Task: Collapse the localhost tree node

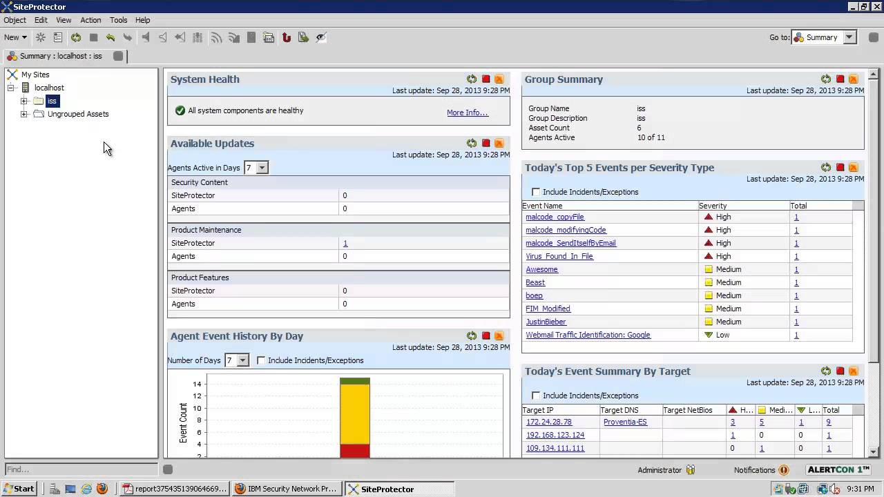Action: pos(11,88)
